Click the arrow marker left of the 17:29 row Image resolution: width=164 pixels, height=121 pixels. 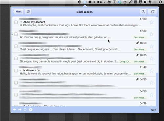pyautogui.click(x=12, y=34)
